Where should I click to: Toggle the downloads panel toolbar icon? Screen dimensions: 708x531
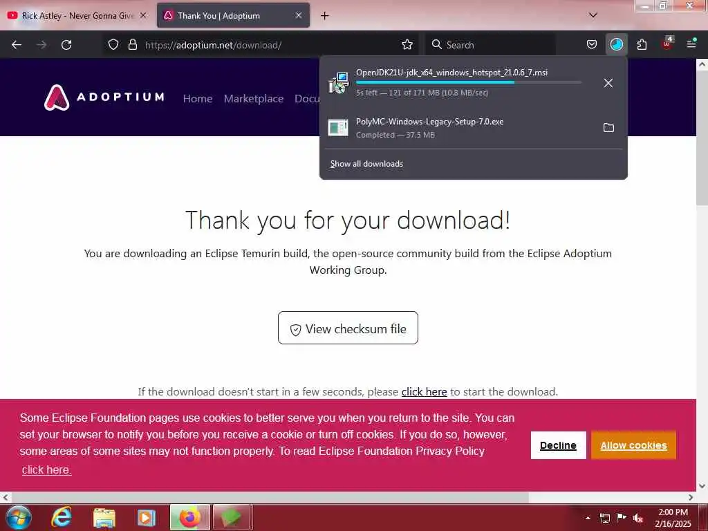[x=616, y=45]
